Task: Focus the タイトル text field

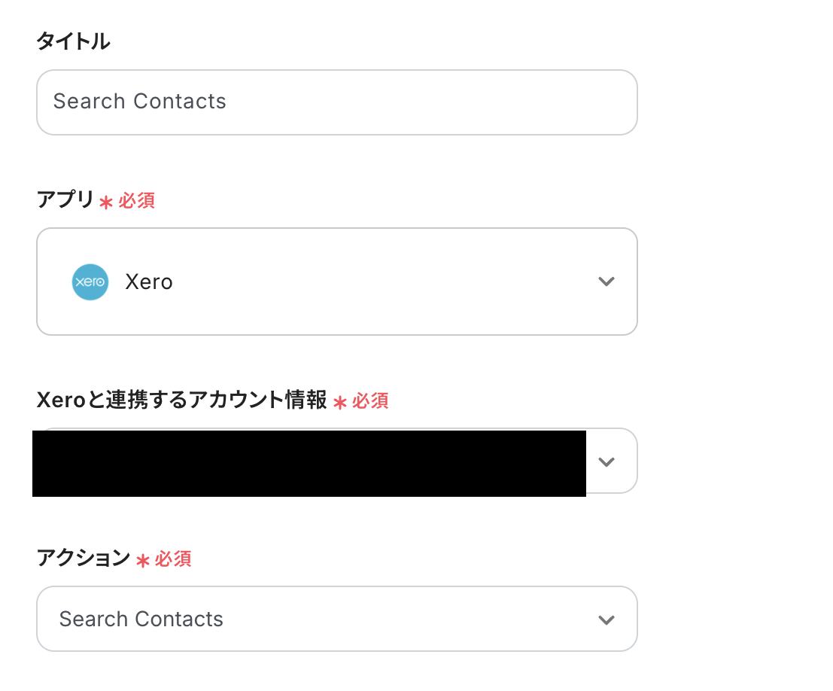Action: (336, 102)
